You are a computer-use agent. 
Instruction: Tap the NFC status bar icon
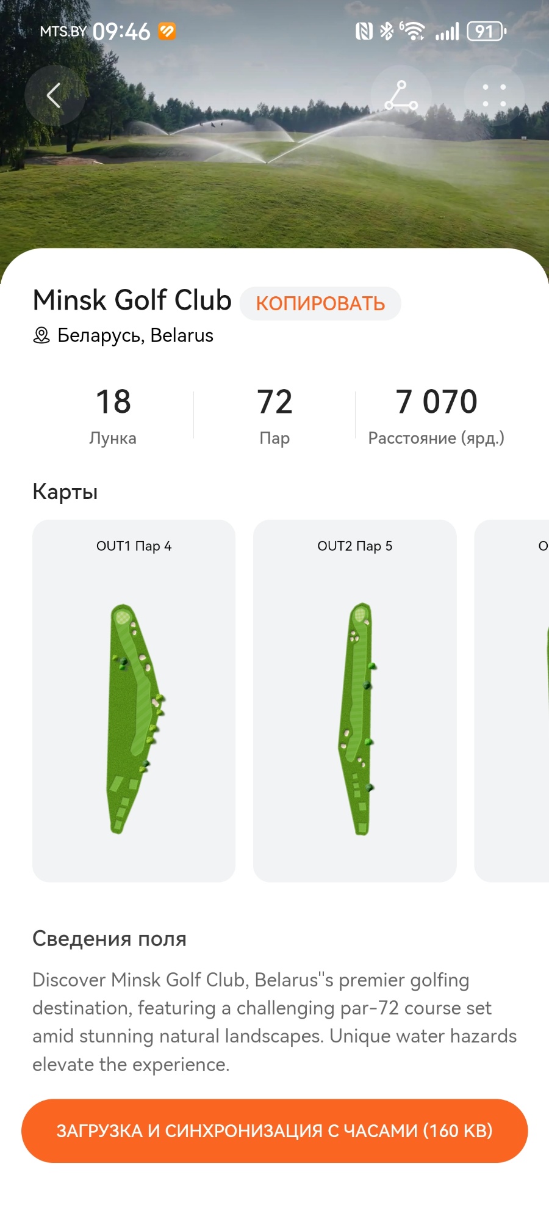pyautogui.click(x=364, y=31)
